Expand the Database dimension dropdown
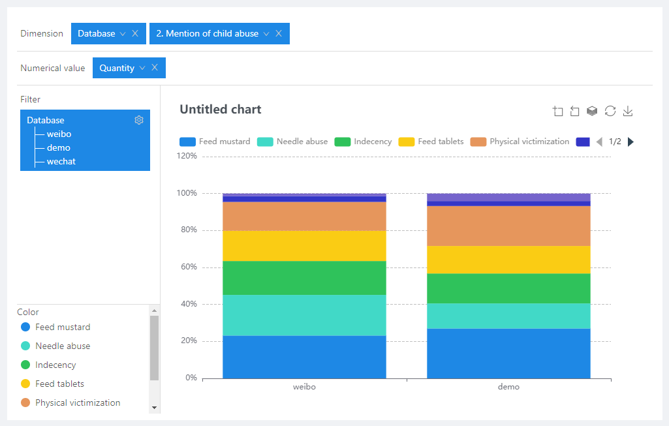Image resolution: width=669 pixels, height=426 pixels. tap(123, 34)
